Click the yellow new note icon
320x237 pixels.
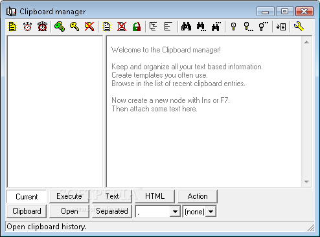point(12,27)
